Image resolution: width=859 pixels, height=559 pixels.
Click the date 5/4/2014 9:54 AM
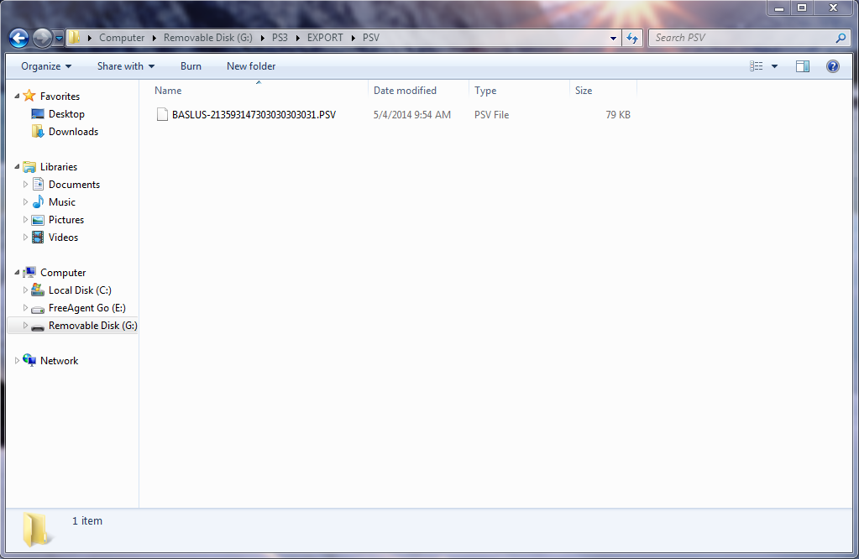[x=412, y=114]
